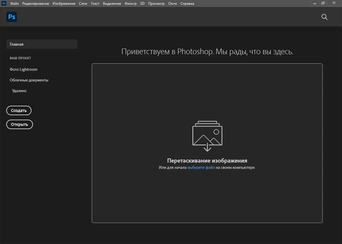Open the search magnifier icon
Screen dimensions: 342x244
(324, 17)
